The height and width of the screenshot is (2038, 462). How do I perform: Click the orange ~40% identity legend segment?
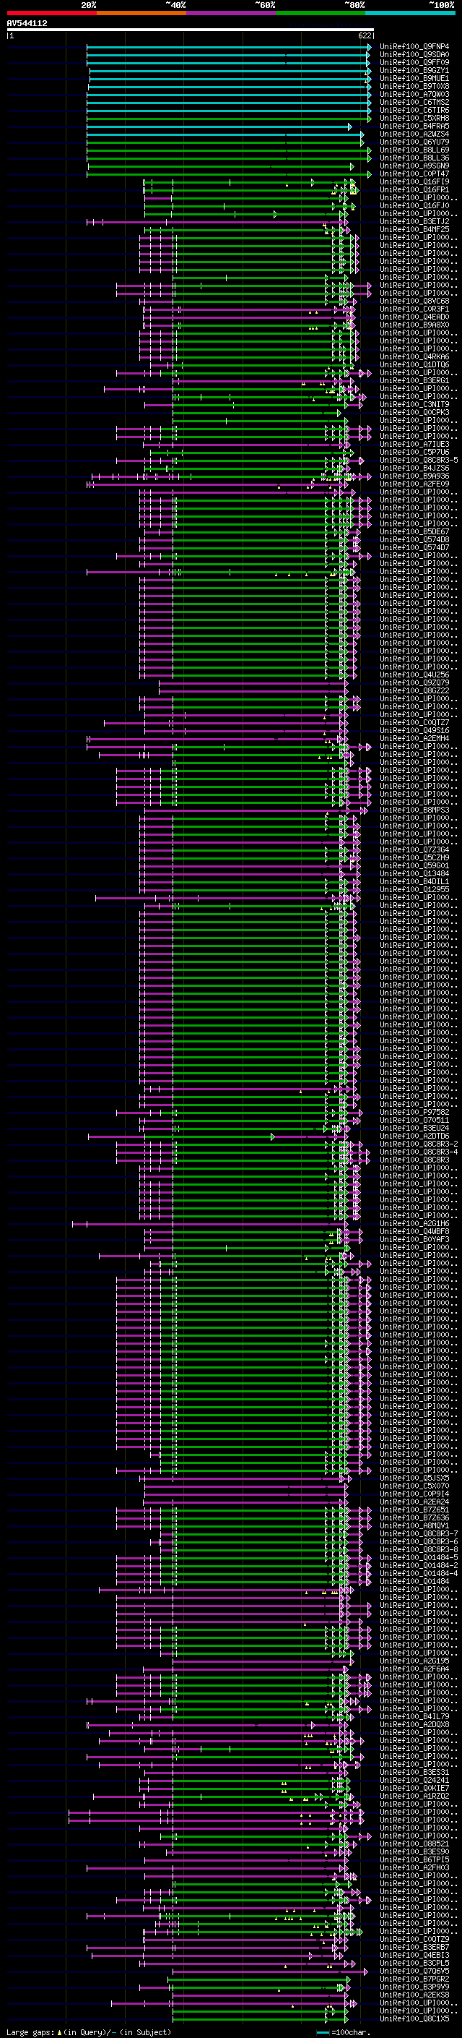tap(141, 13)
